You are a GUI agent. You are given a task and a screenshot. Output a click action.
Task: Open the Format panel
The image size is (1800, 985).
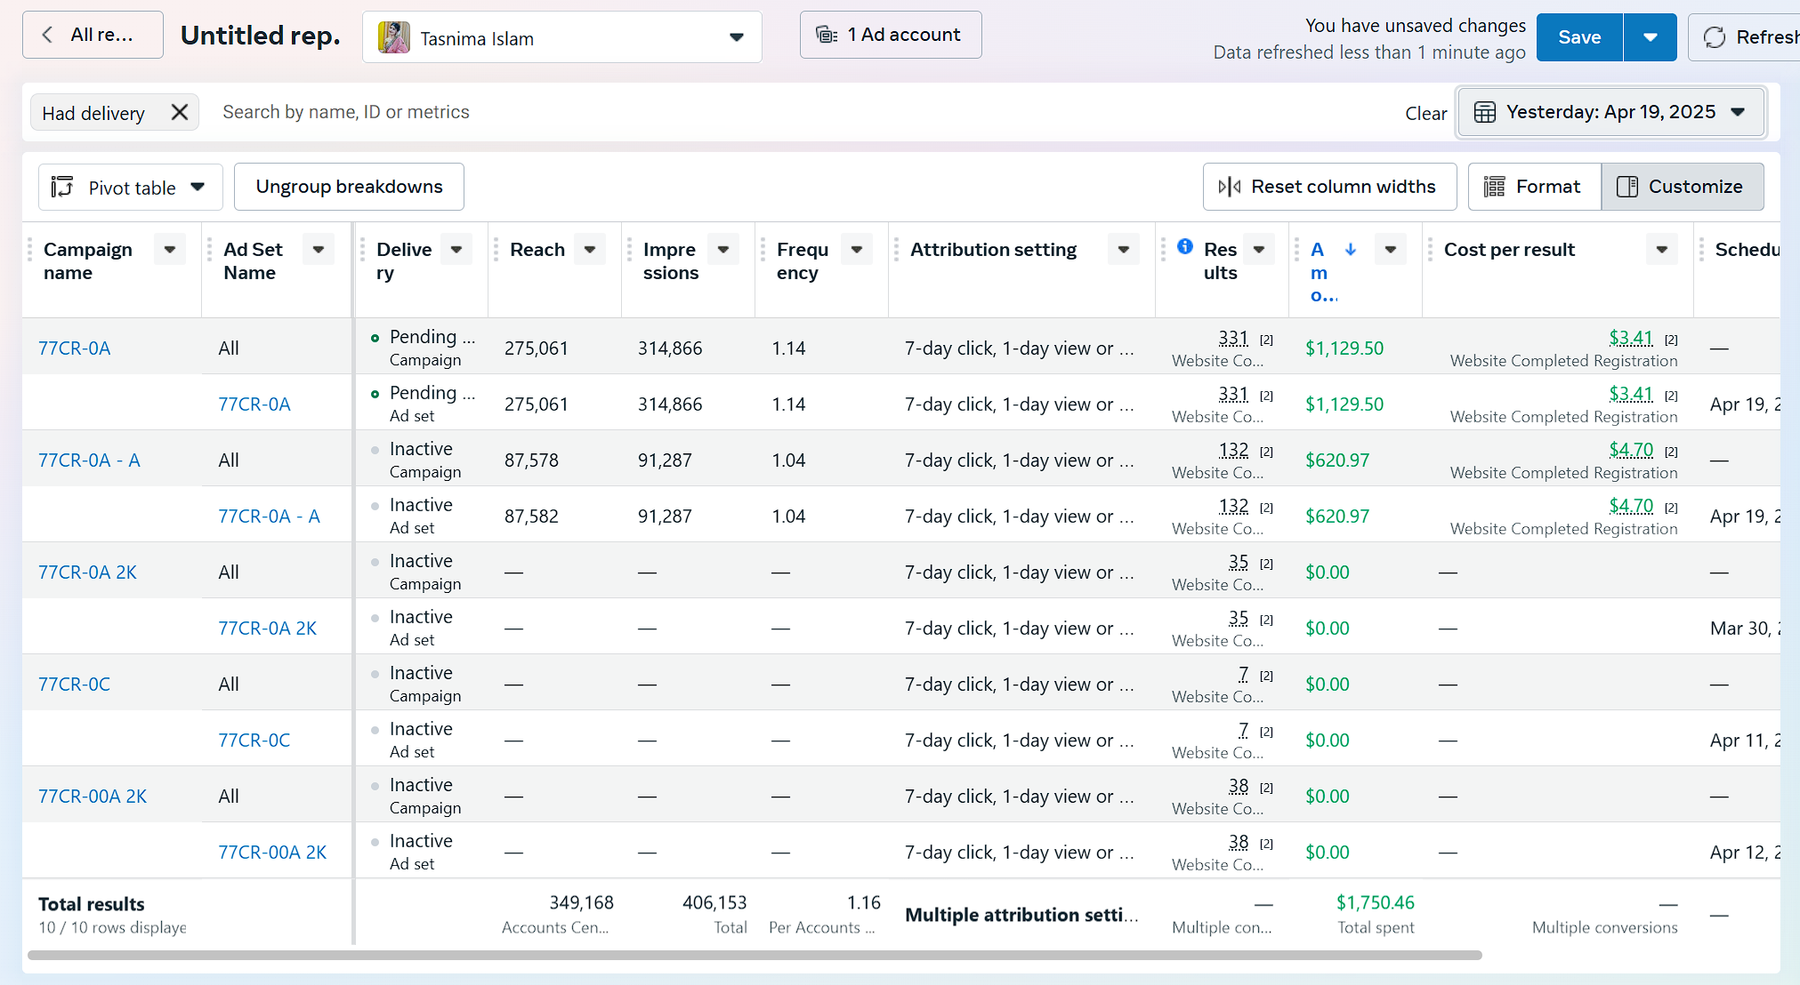tap(1533, 187)
